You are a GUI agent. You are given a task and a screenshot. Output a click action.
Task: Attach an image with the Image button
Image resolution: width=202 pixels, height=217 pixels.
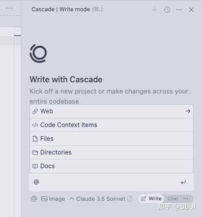click(53, 199)
